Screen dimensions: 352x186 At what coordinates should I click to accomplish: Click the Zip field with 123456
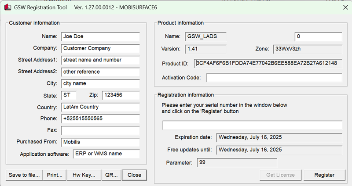coord(121,96)
